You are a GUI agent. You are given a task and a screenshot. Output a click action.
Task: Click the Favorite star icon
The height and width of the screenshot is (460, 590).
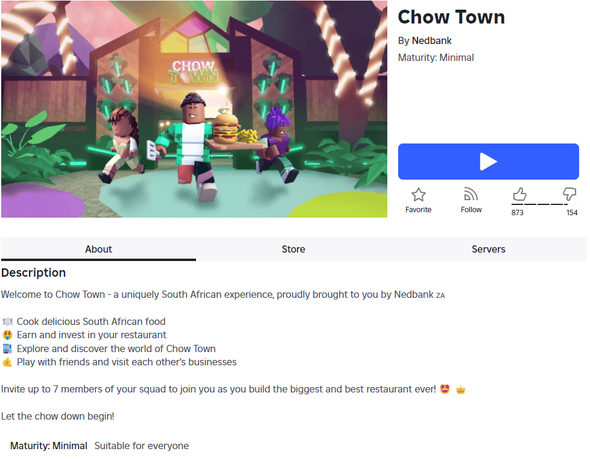[x=418, y=195]
